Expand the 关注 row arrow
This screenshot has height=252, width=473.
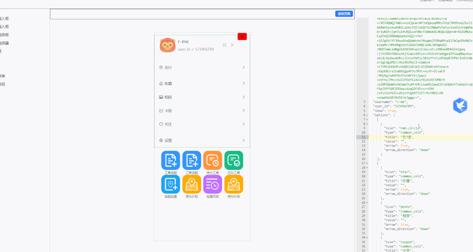click(244, 124)
